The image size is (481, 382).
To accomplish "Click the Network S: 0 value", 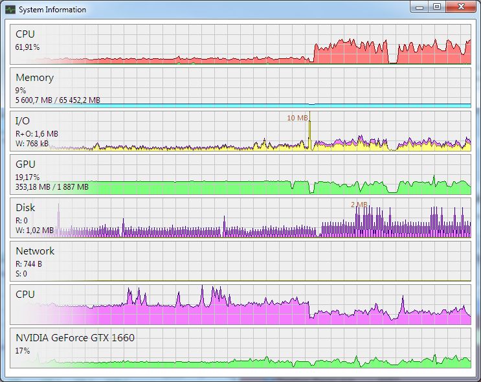I will pos(21,273).
